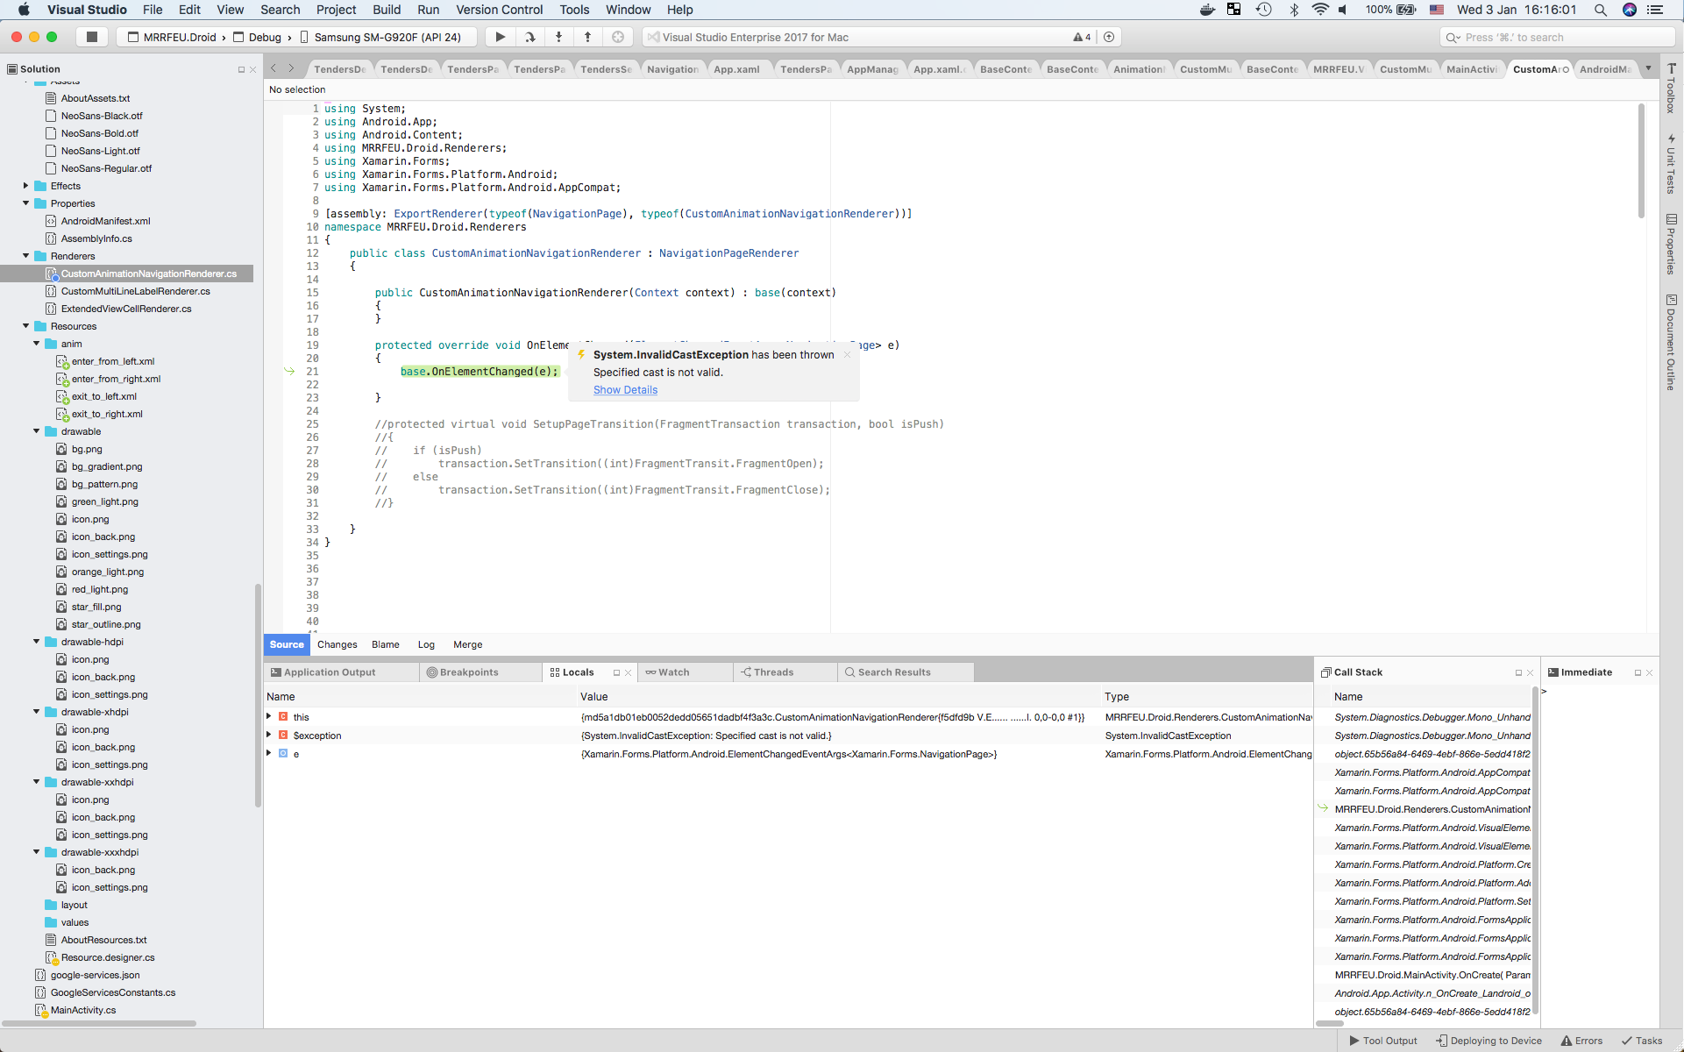Click the Step Out debugger icon
The width and height of the screenshot is (1684, 1052).
pyautogui.click(x=587, y=37)
